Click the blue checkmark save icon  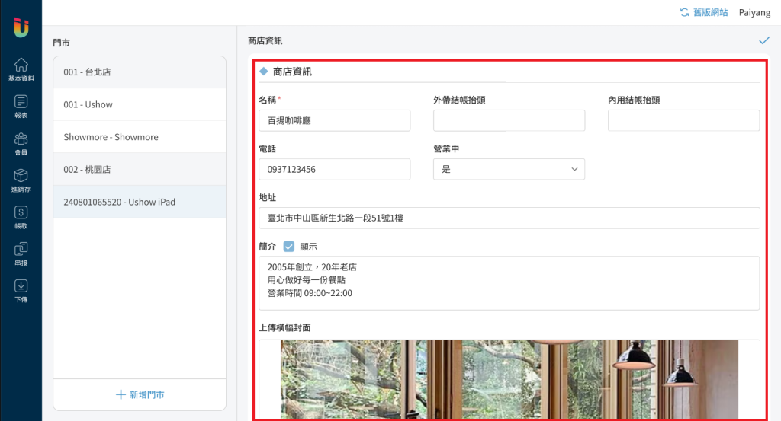tap(764, 40)
